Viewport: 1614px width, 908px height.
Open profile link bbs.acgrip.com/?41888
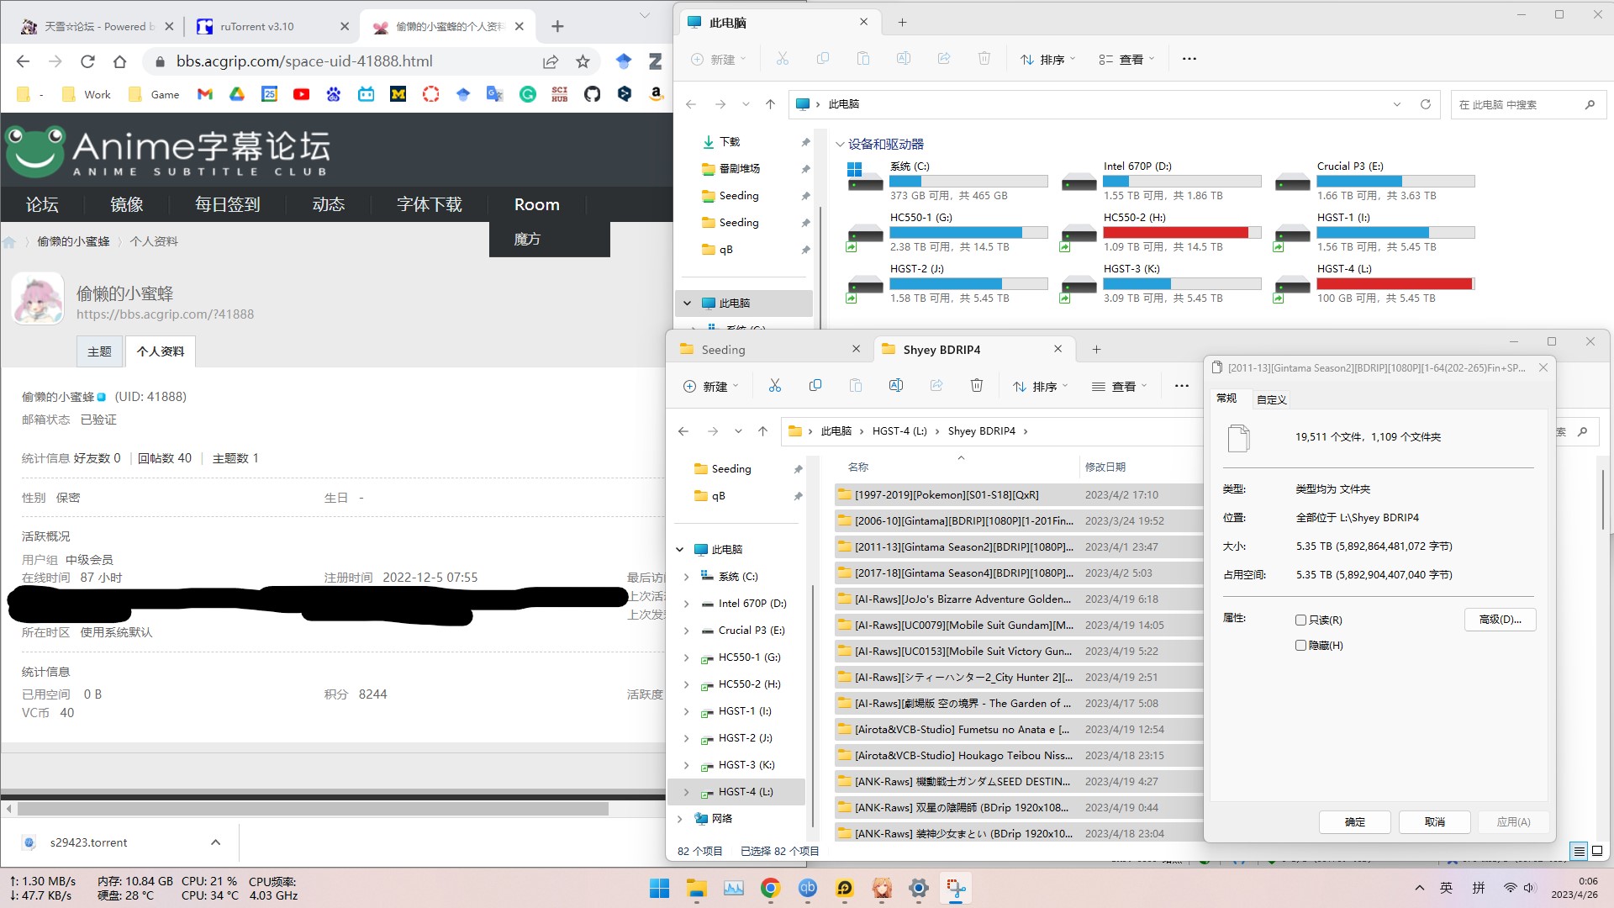(165, 314)
